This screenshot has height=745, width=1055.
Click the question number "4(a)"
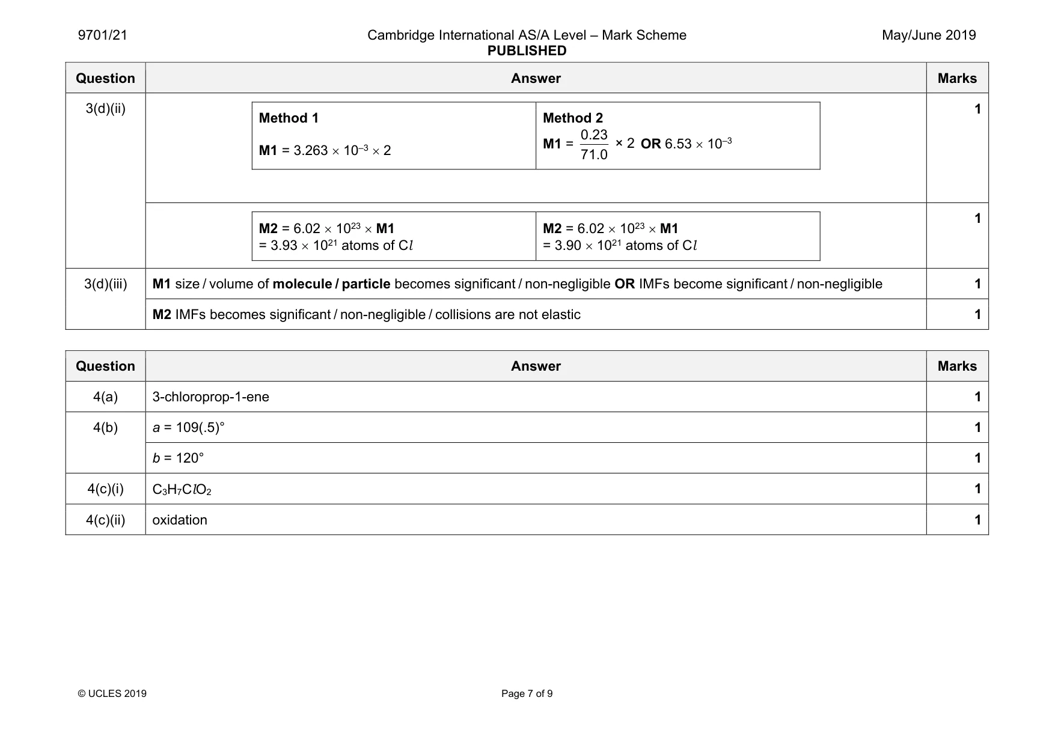[105, 397]
